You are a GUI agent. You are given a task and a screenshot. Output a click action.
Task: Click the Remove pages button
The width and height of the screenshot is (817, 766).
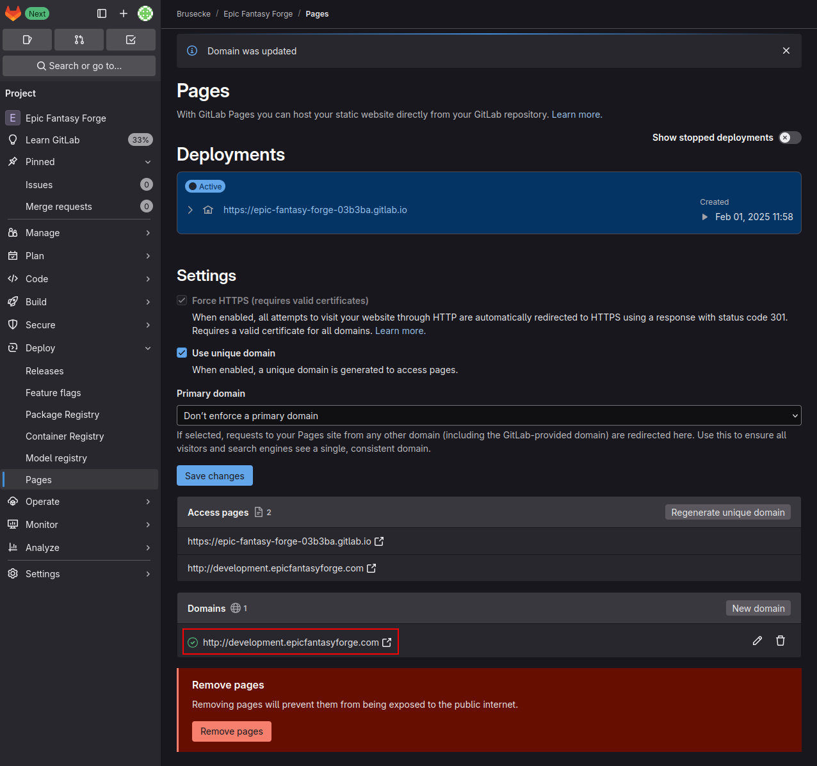(x=232, y=731)
